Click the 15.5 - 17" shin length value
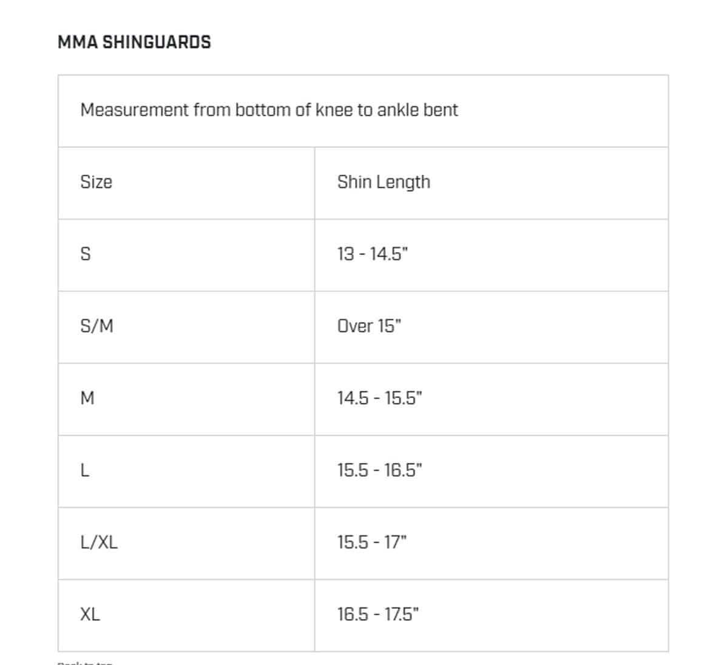 click(372, 542)
